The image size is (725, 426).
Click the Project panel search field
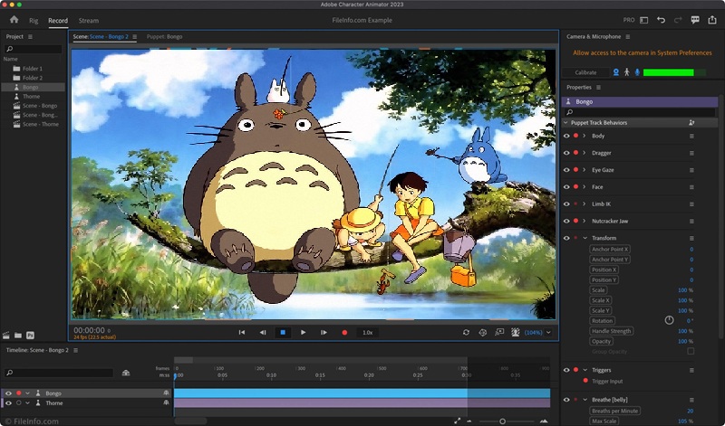point(33,49)
